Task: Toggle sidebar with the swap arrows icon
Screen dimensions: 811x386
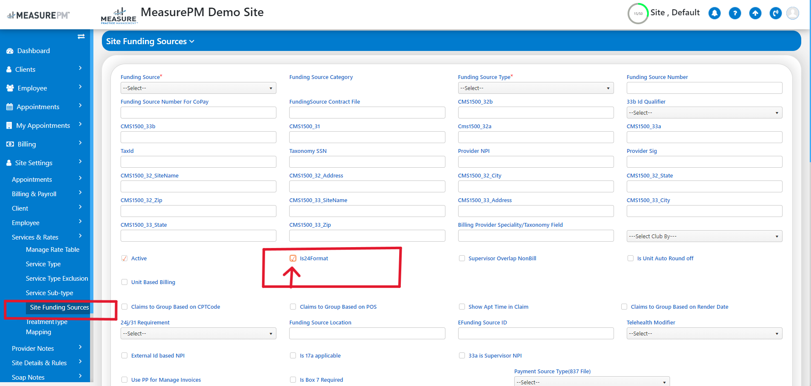Action: point(81,37)
